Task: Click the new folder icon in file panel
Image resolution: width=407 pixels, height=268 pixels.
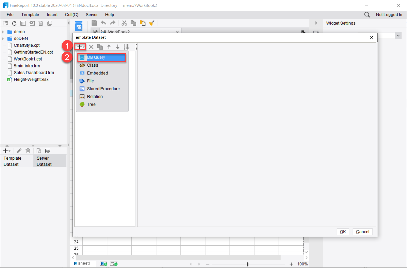Action: click(5, 23)
